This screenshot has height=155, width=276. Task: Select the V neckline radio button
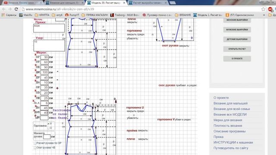click(48, 124)
